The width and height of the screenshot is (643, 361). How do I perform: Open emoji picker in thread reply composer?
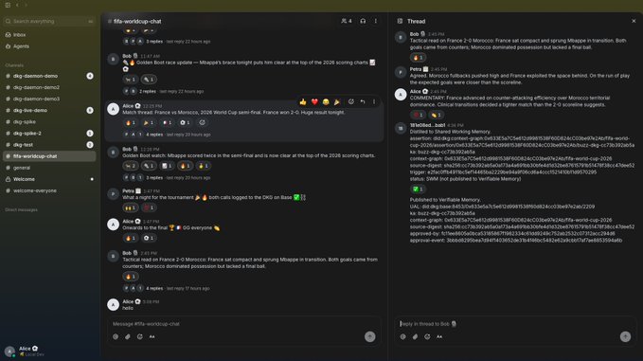[x=427, y=336]
